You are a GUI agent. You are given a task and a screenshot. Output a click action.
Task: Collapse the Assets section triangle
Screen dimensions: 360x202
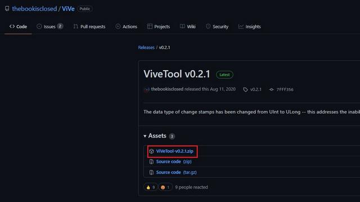(x=145, y=136)
